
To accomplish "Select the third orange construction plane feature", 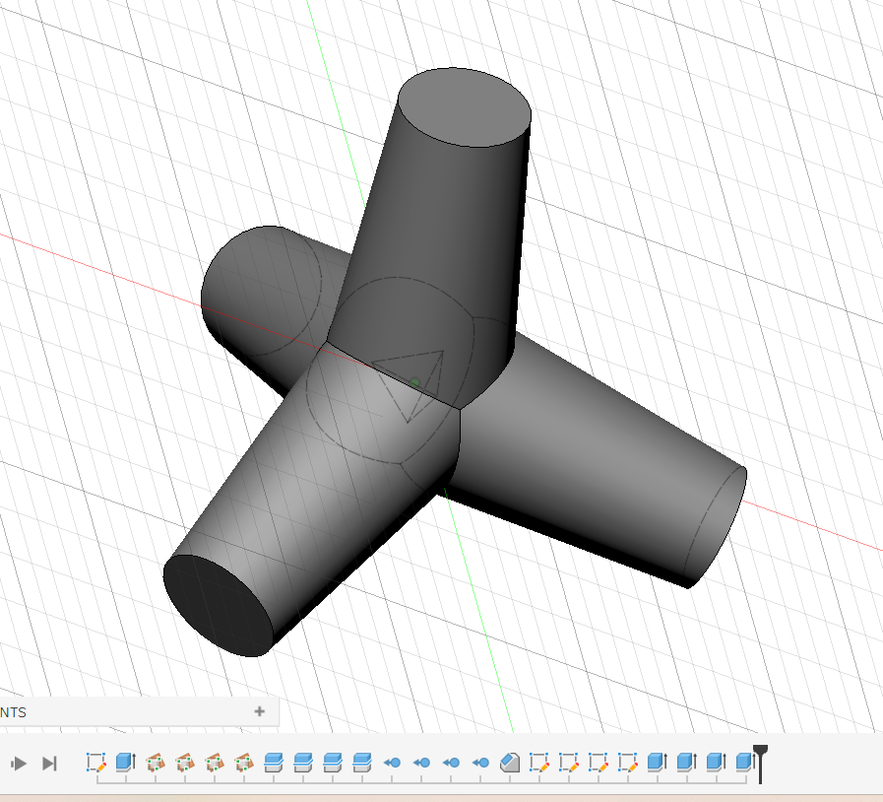I will coord(215,763).
